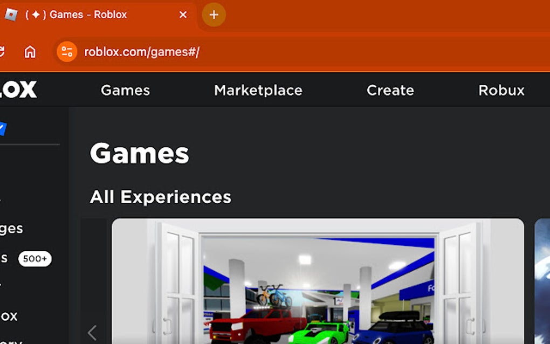Click the previous carousel arrow
Screen dimensions: 550x344
[x=92, y=333]
